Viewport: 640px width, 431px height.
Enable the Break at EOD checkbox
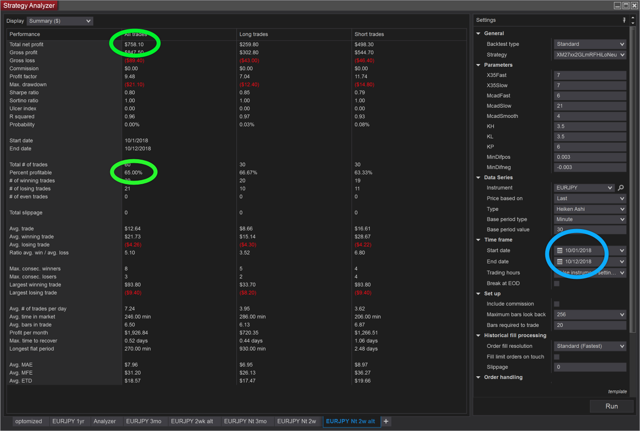[x=556, y=283]
